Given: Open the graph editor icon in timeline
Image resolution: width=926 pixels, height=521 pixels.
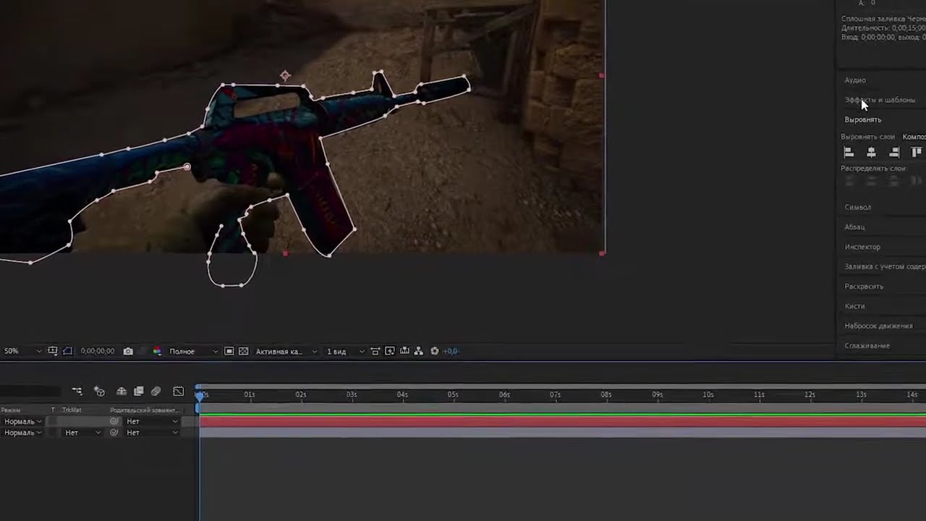Looking at the screenshot, I should pos(179,391).
